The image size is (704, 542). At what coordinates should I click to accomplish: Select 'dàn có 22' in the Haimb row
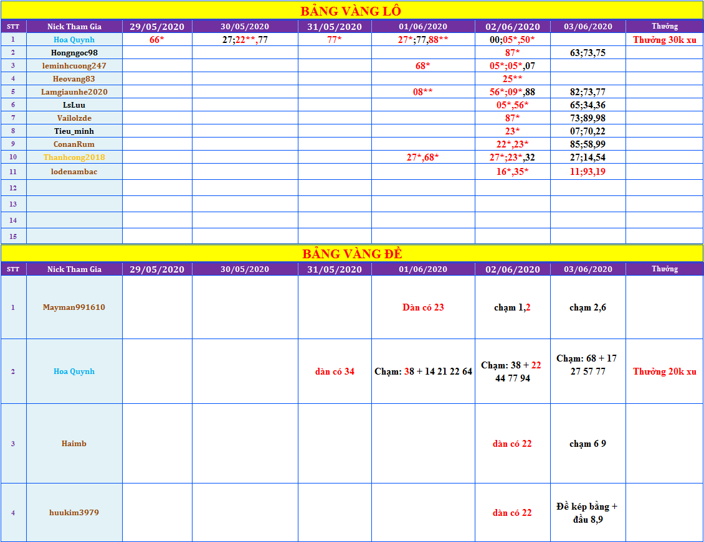(512, 444)
